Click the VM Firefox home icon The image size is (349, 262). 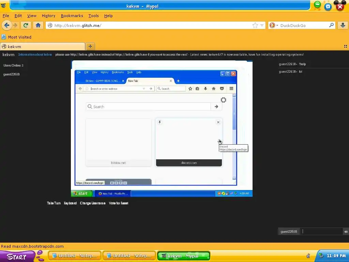[213, 88]
